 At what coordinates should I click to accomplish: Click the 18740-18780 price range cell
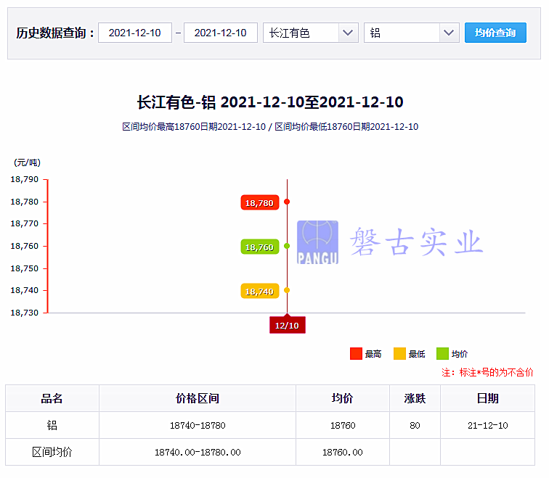(198, 425)
